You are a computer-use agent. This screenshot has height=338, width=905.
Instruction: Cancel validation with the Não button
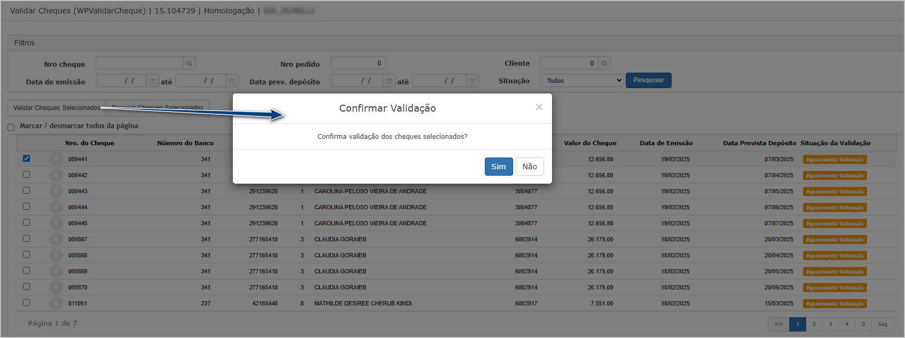coord(530,167)
